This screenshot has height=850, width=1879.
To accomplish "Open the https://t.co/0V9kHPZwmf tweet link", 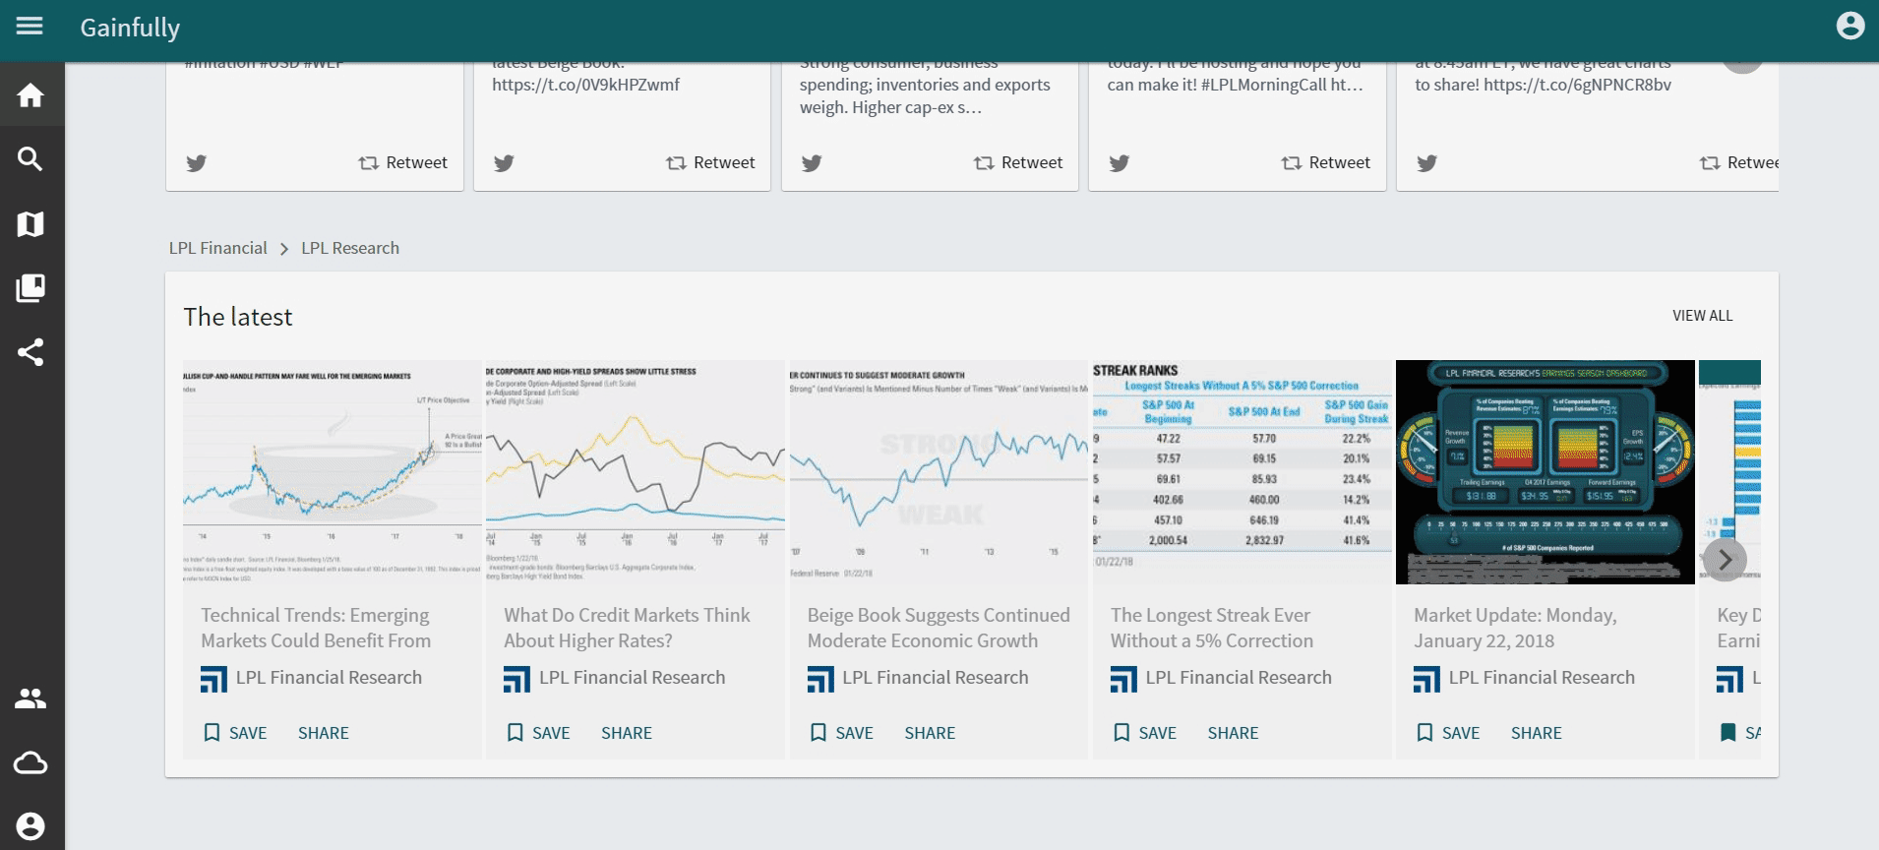I will click(x=586, y=85).
